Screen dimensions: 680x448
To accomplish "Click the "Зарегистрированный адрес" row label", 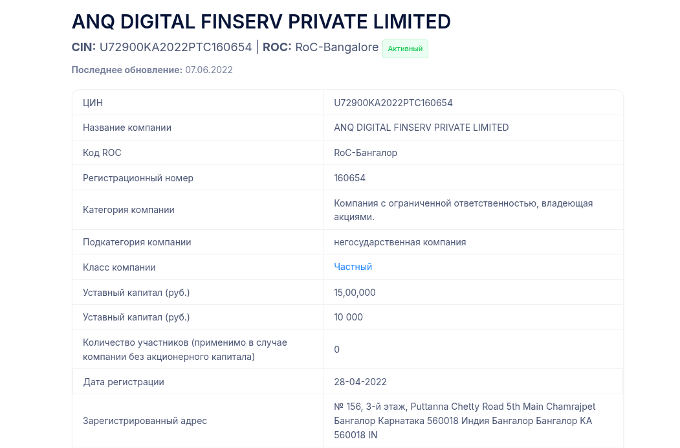I will coord(145,421).
